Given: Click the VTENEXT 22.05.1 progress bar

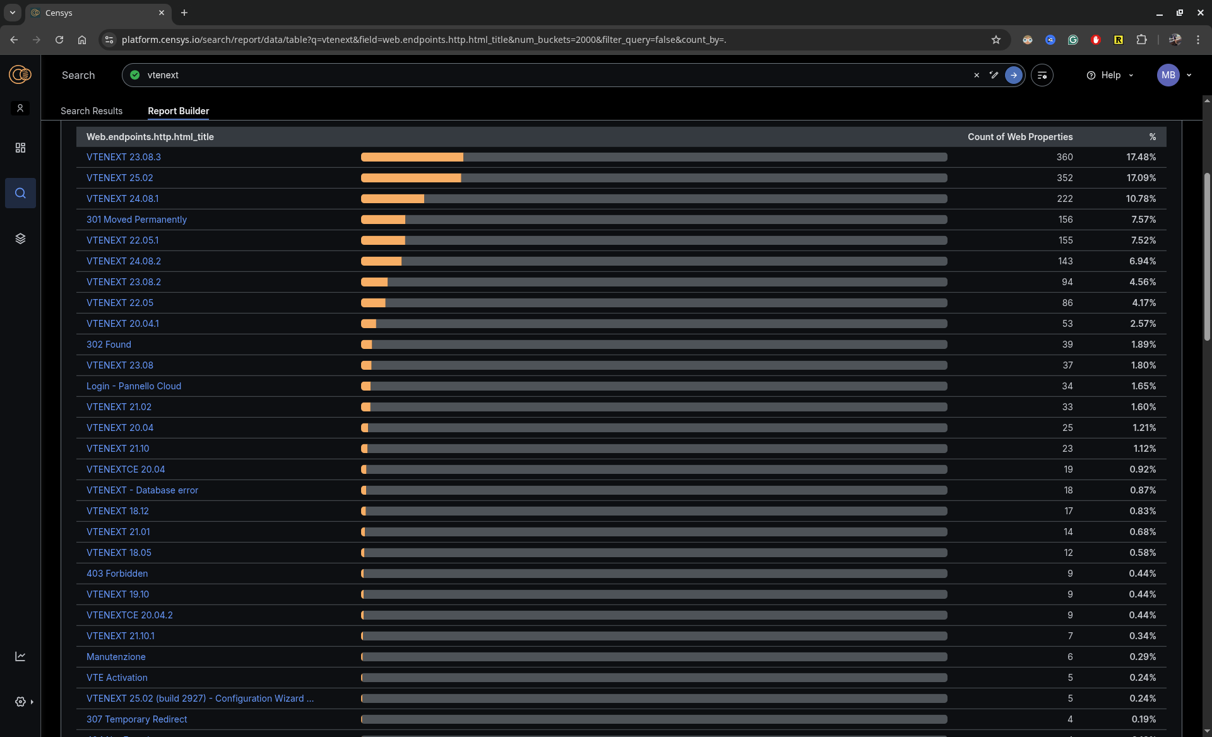Looking at the screenshot, I should [654, 240].
